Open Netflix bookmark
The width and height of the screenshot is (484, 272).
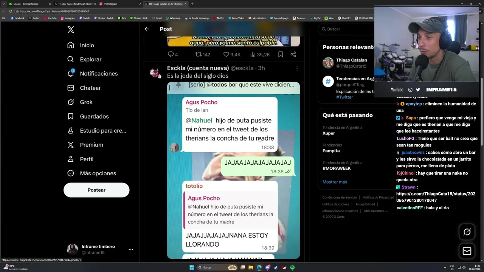pos(218,18)
